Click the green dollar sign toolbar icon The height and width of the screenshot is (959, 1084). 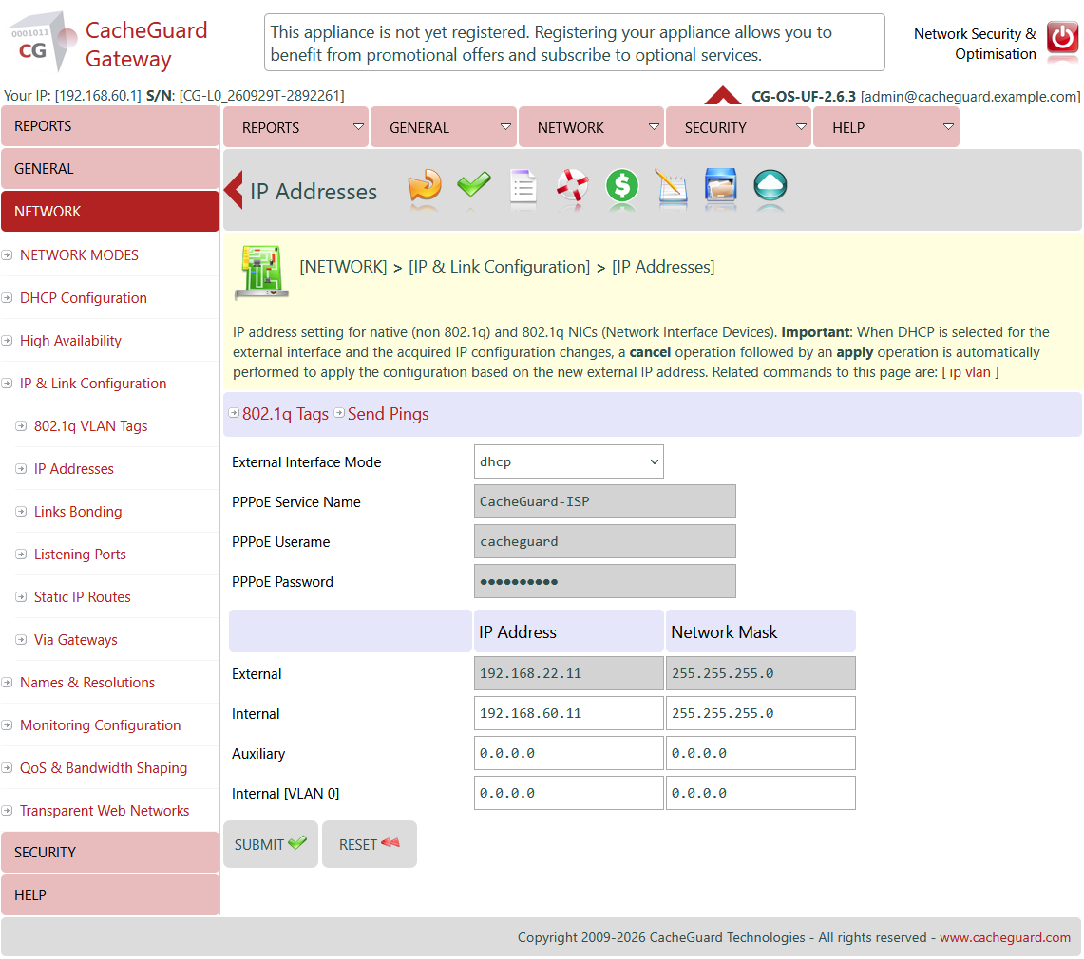click(x=622, y=186)
